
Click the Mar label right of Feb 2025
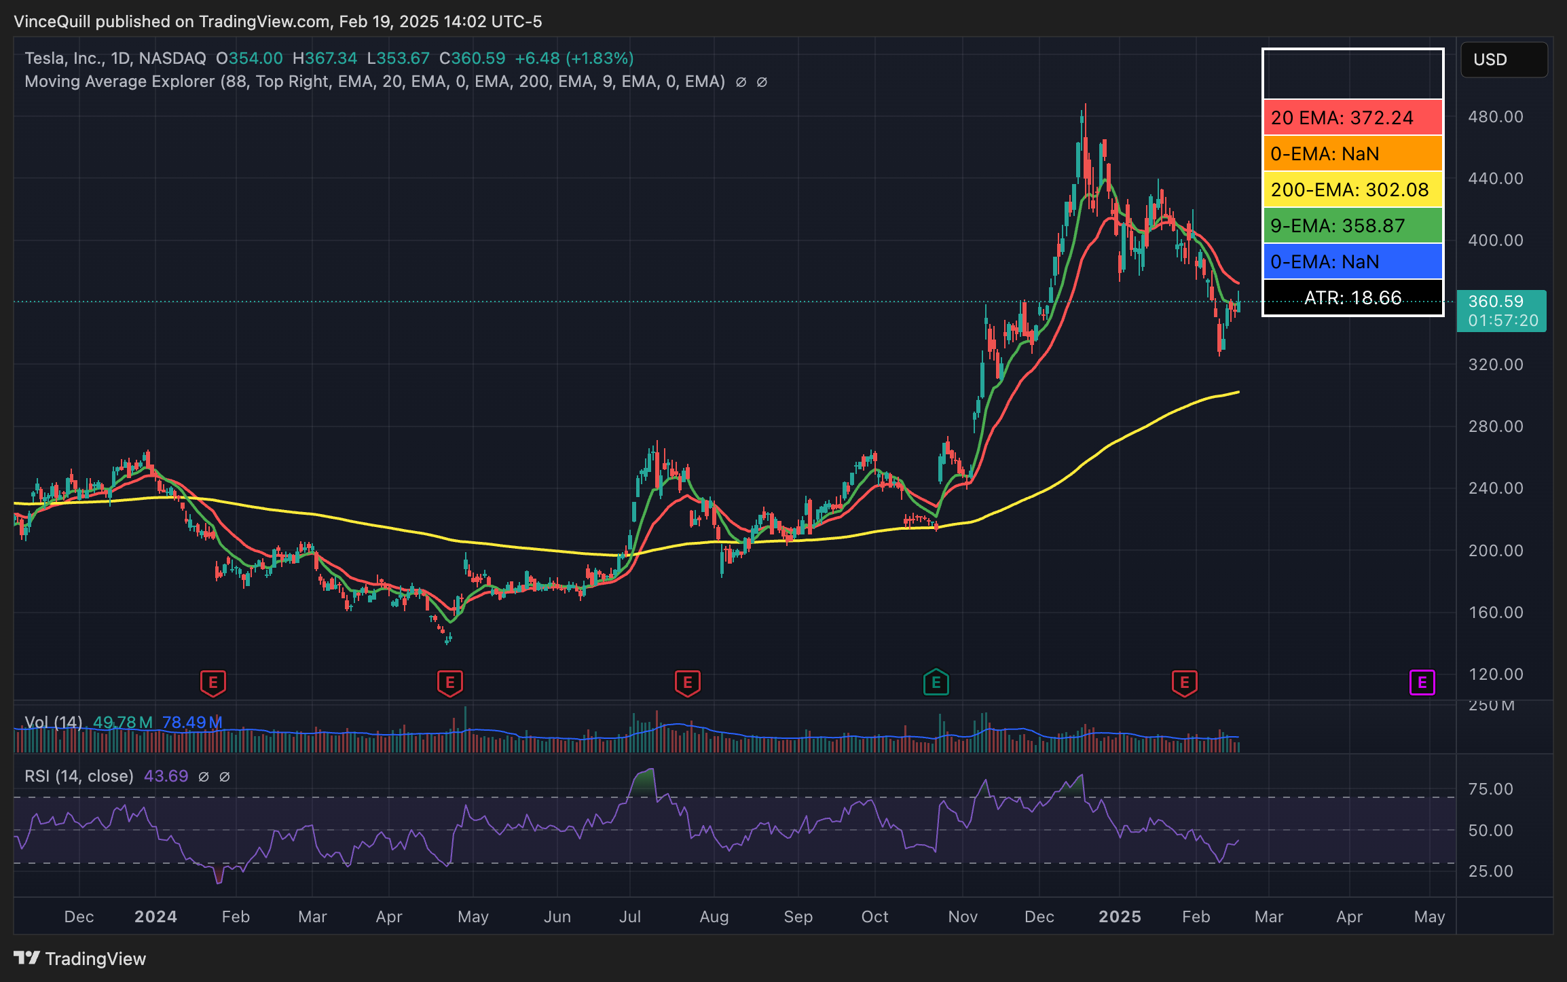point(1268,917)
